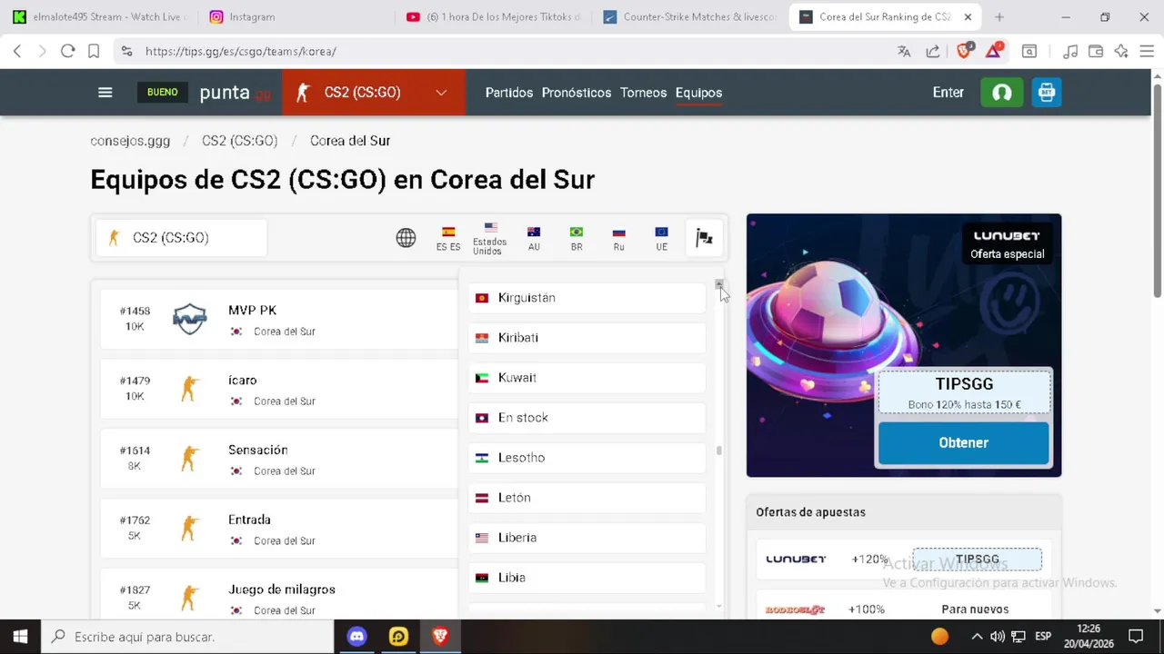Click the TIPSGG promo code box in banner
The width and height of the screenshot is (1164, 654).
[964, 392]
